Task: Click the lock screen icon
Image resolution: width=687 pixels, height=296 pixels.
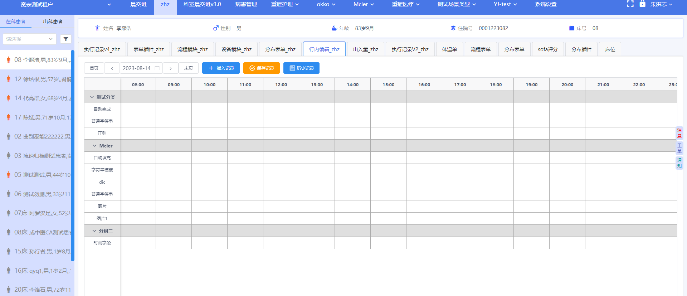Action: point(643,4)
